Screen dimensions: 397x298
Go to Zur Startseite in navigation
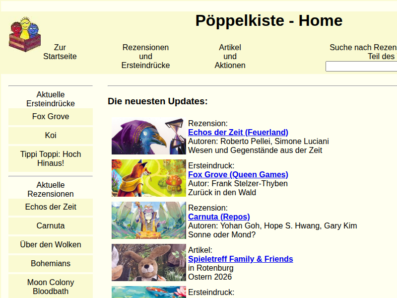click(60, 52)
